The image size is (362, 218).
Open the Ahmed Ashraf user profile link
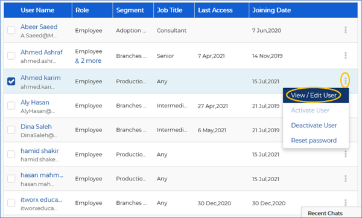41,53
